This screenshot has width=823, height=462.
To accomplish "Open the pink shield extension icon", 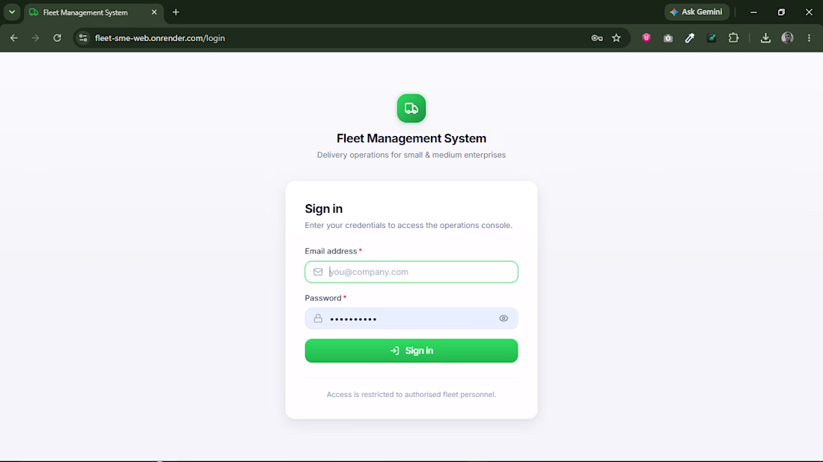I will [x=646, y=38].
